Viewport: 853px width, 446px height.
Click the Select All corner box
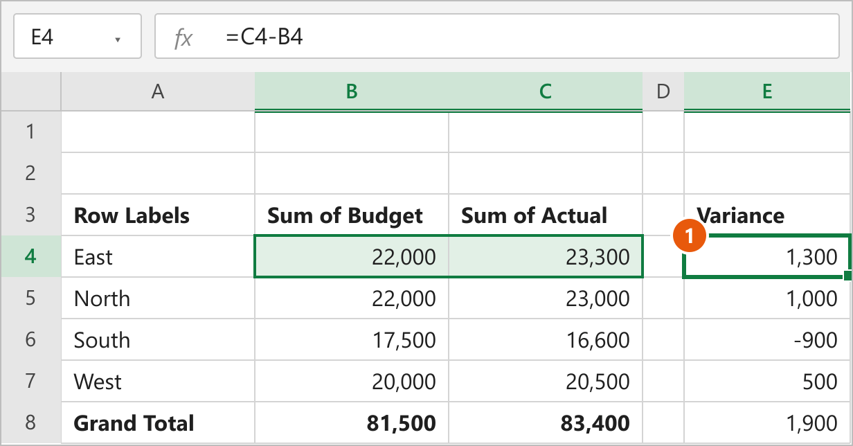coord(30,91)
